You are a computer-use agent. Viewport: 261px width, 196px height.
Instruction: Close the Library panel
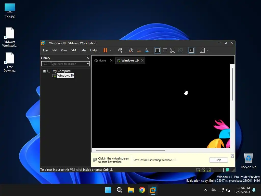pyautogui.click(x=88, y=58)
